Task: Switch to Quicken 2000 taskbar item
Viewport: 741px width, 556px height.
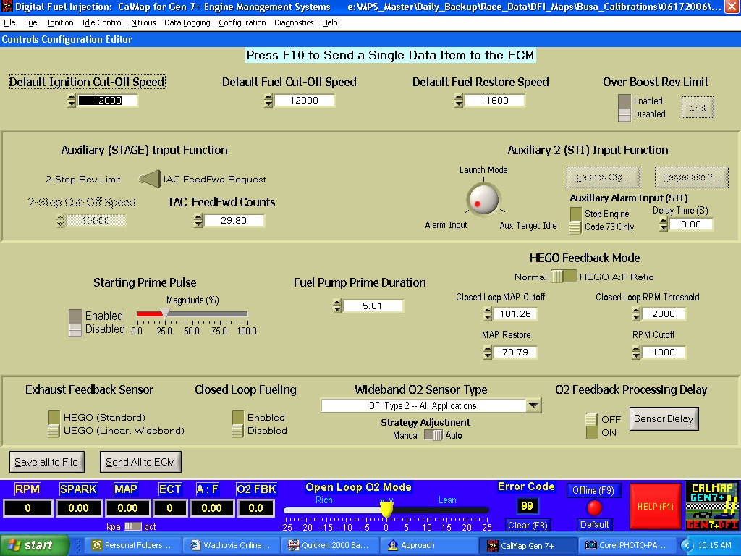Action: tap(329, 545)
